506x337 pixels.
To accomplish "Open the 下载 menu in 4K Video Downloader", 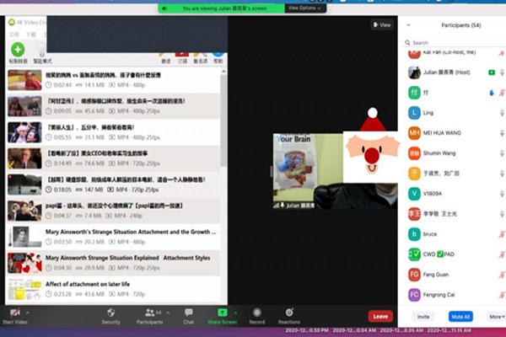I will coord(31,35).
